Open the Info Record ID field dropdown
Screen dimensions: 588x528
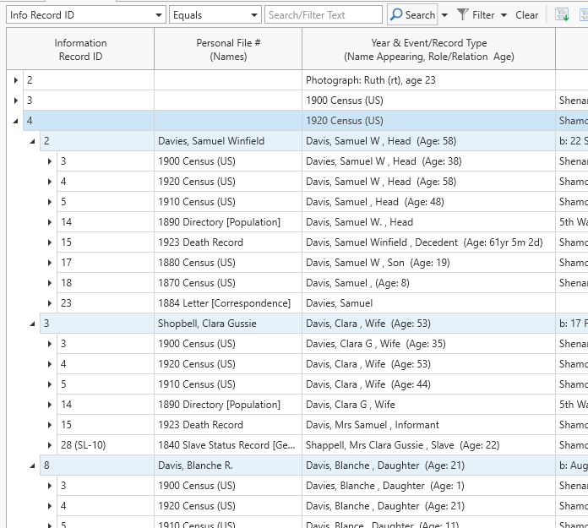[160, 15]
